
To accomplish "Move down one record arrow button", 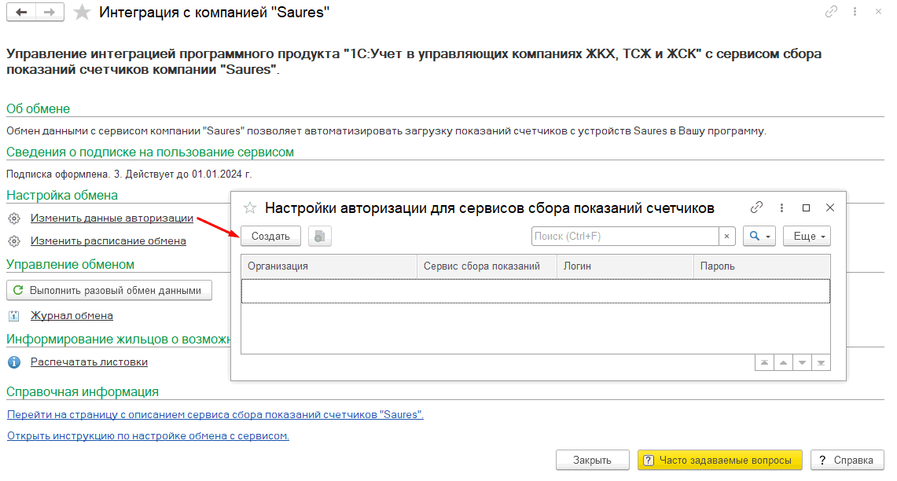I will tap(802, 362).
